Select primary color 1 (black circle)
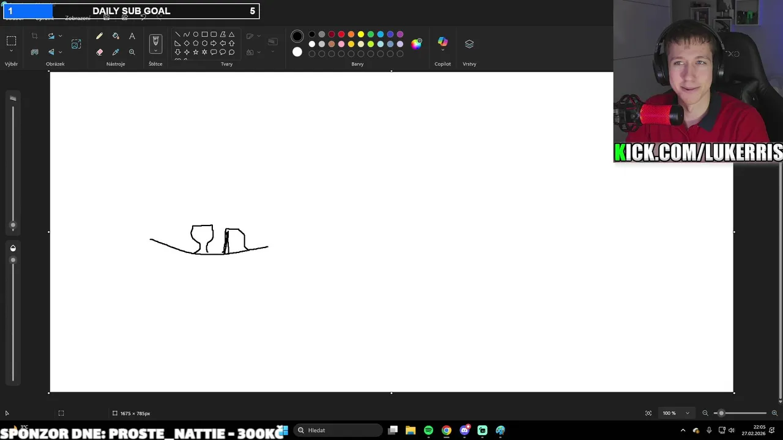 click(x=297, y=36)
